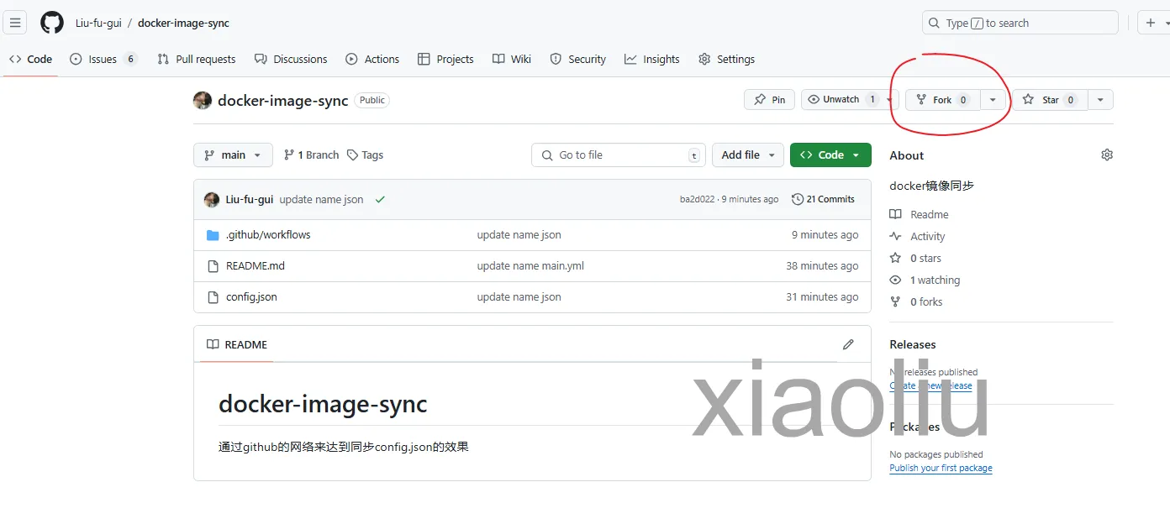
Task: Click the folder icon for .github/workflows
Action: pyautogui.click(x=213, y=235)
